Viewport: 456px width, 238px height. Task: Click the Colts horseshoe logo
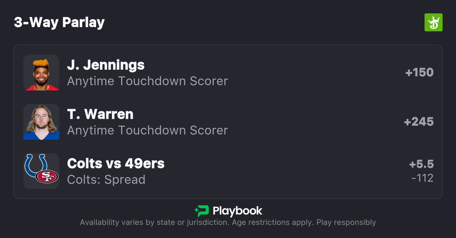(36, 165)
